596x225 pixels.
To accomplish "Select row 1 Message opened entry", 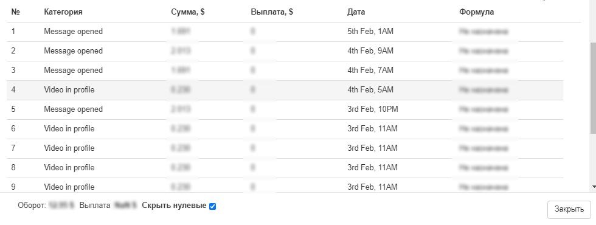I will click(285, 32).
